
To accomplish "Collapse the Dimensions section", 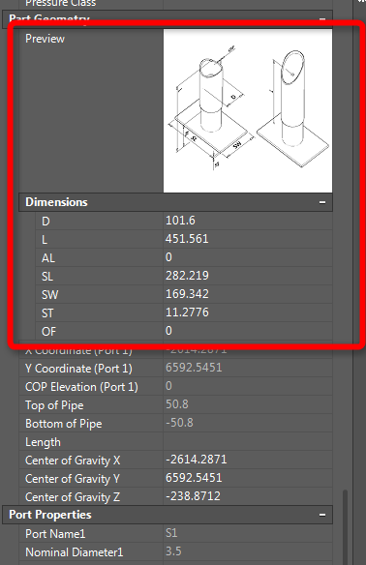I will pos(322,202).
